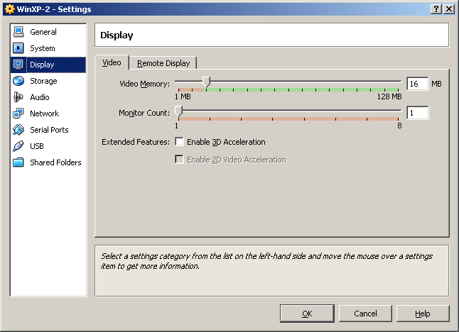
Task: Click the gear icon in the title bar
Action: tap(10, 9)
